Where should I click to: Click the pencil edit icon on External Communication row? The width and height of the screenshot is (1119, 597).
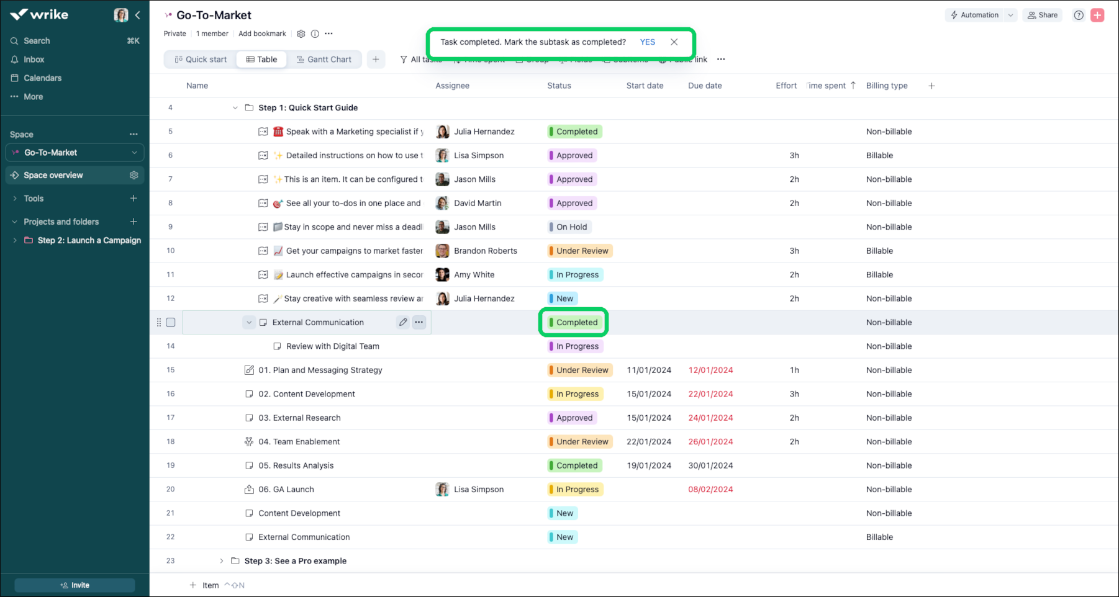(x=403, y=322)
